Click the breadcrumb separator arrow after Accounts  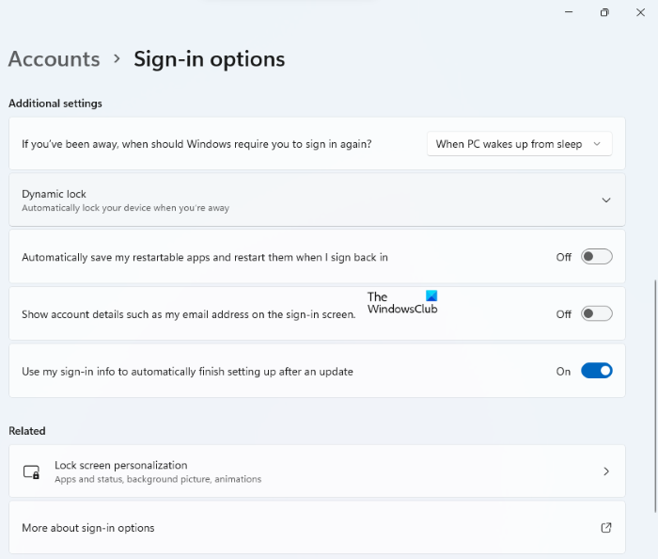pos(117,58)
